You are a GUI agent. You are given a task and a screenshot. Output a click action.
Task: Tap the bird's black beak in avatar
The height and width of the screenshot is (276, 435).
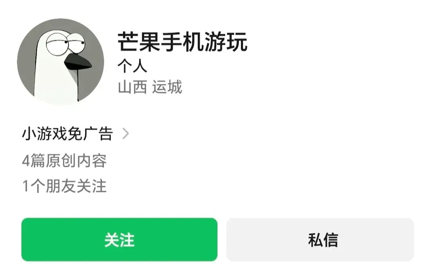[77, 62]
